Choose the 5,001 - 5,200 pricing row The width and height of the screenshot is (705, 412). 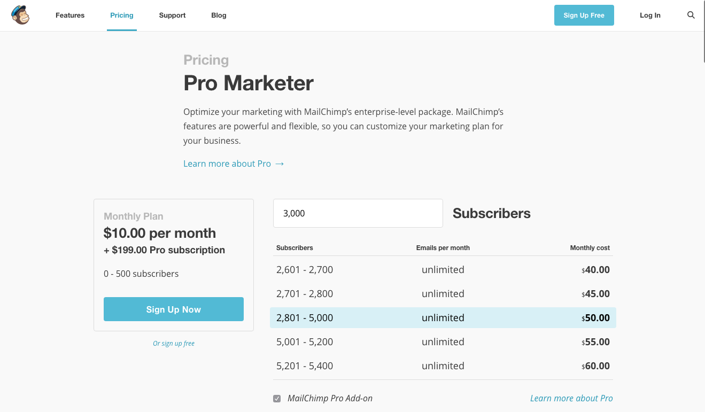click(x=443, y=342)
